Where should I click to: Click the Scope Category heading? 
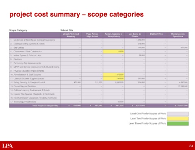[18, 30]
